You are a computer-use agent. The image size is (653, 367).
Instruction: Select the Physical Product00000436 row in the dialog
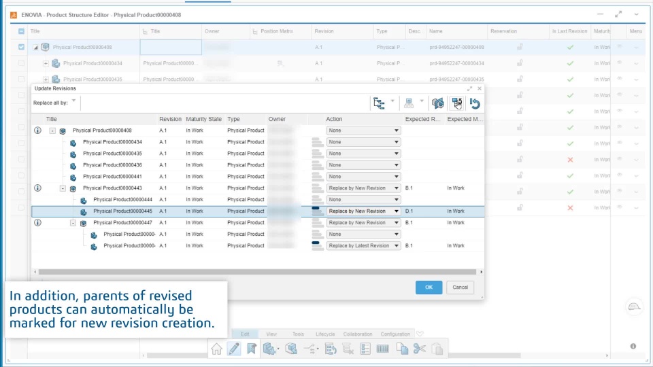258,165
